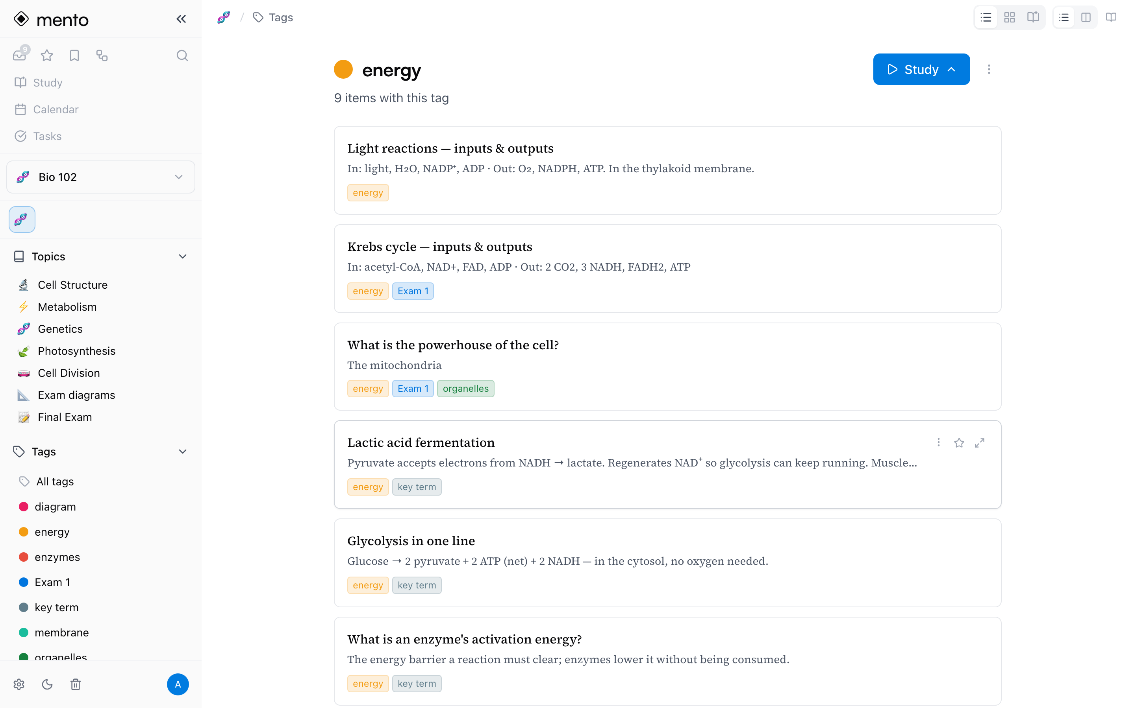Open the graph links icon in sidebar

click(102, 56)
